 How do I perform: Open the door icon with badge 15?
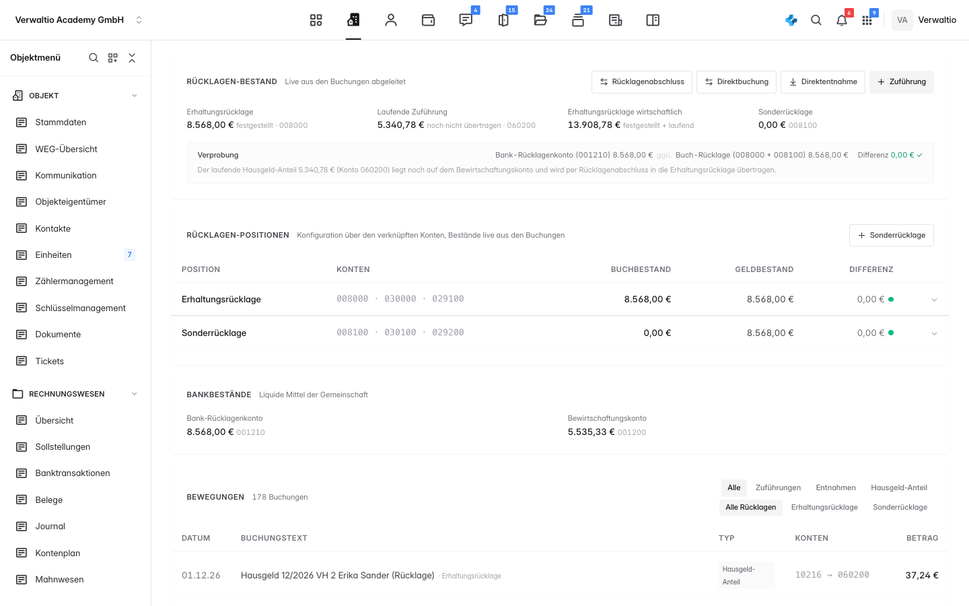pos(503,20)
